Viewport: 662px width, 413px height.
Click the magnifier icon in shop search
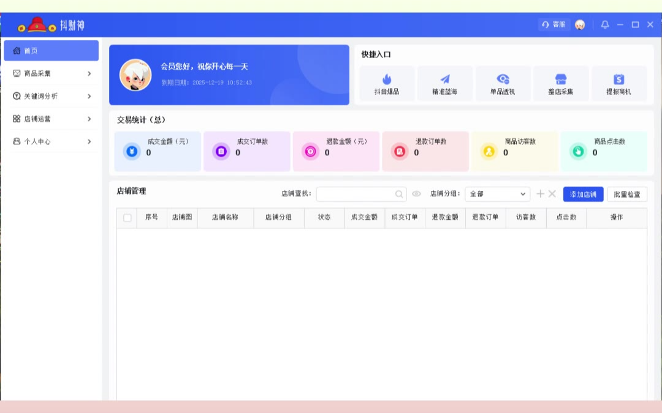tap(399, 194)
